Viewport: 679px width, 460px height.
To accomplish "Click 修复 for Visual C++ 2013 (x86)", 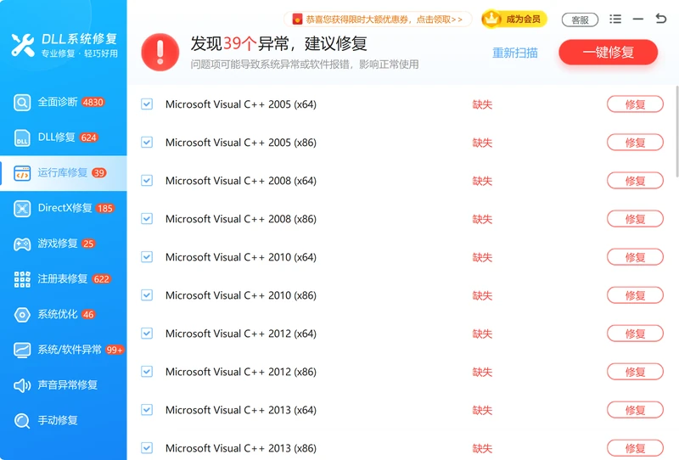I will 635,447.
